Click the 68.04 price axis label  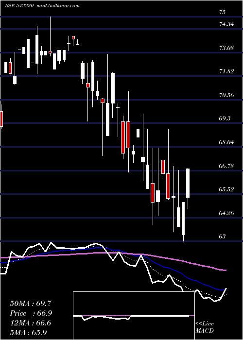227,142
